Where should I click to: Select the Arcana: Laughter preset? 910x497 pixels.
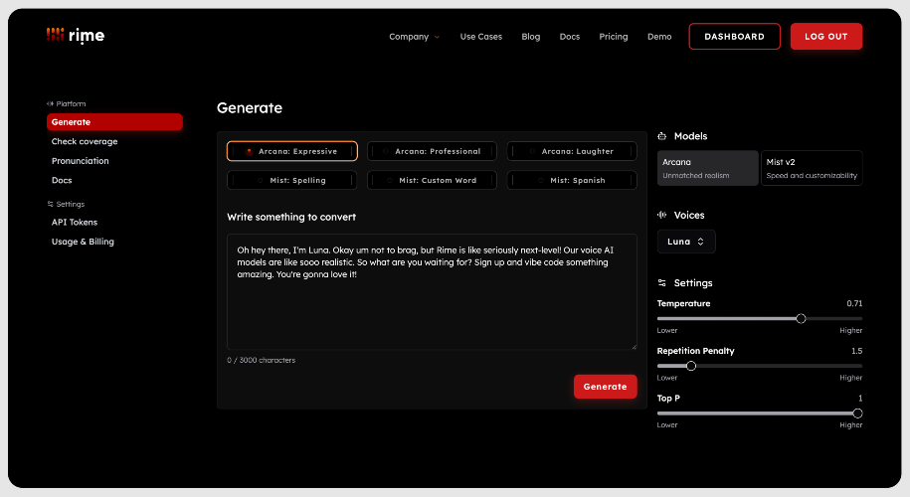(x=572, y=151)
